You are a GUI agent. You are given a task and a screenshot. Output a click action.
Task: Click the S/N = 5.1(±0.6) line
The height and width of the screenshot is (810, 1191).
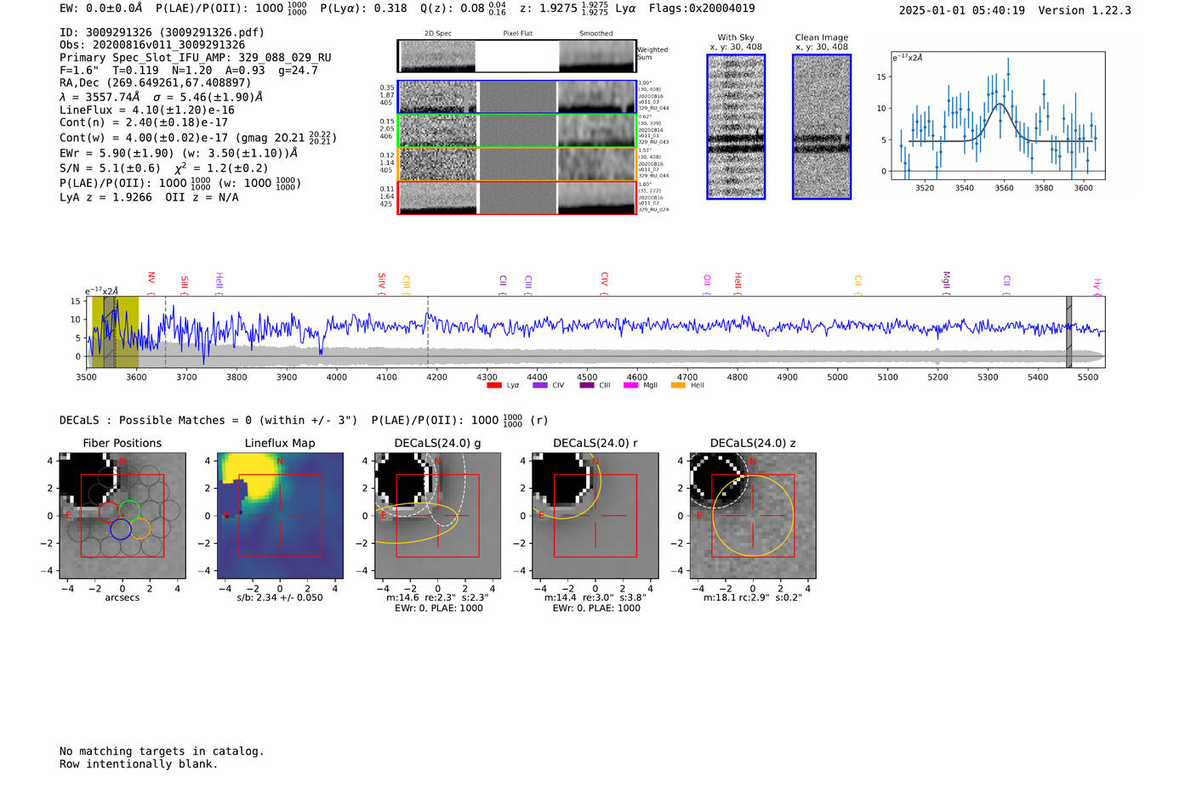(164, 167)
